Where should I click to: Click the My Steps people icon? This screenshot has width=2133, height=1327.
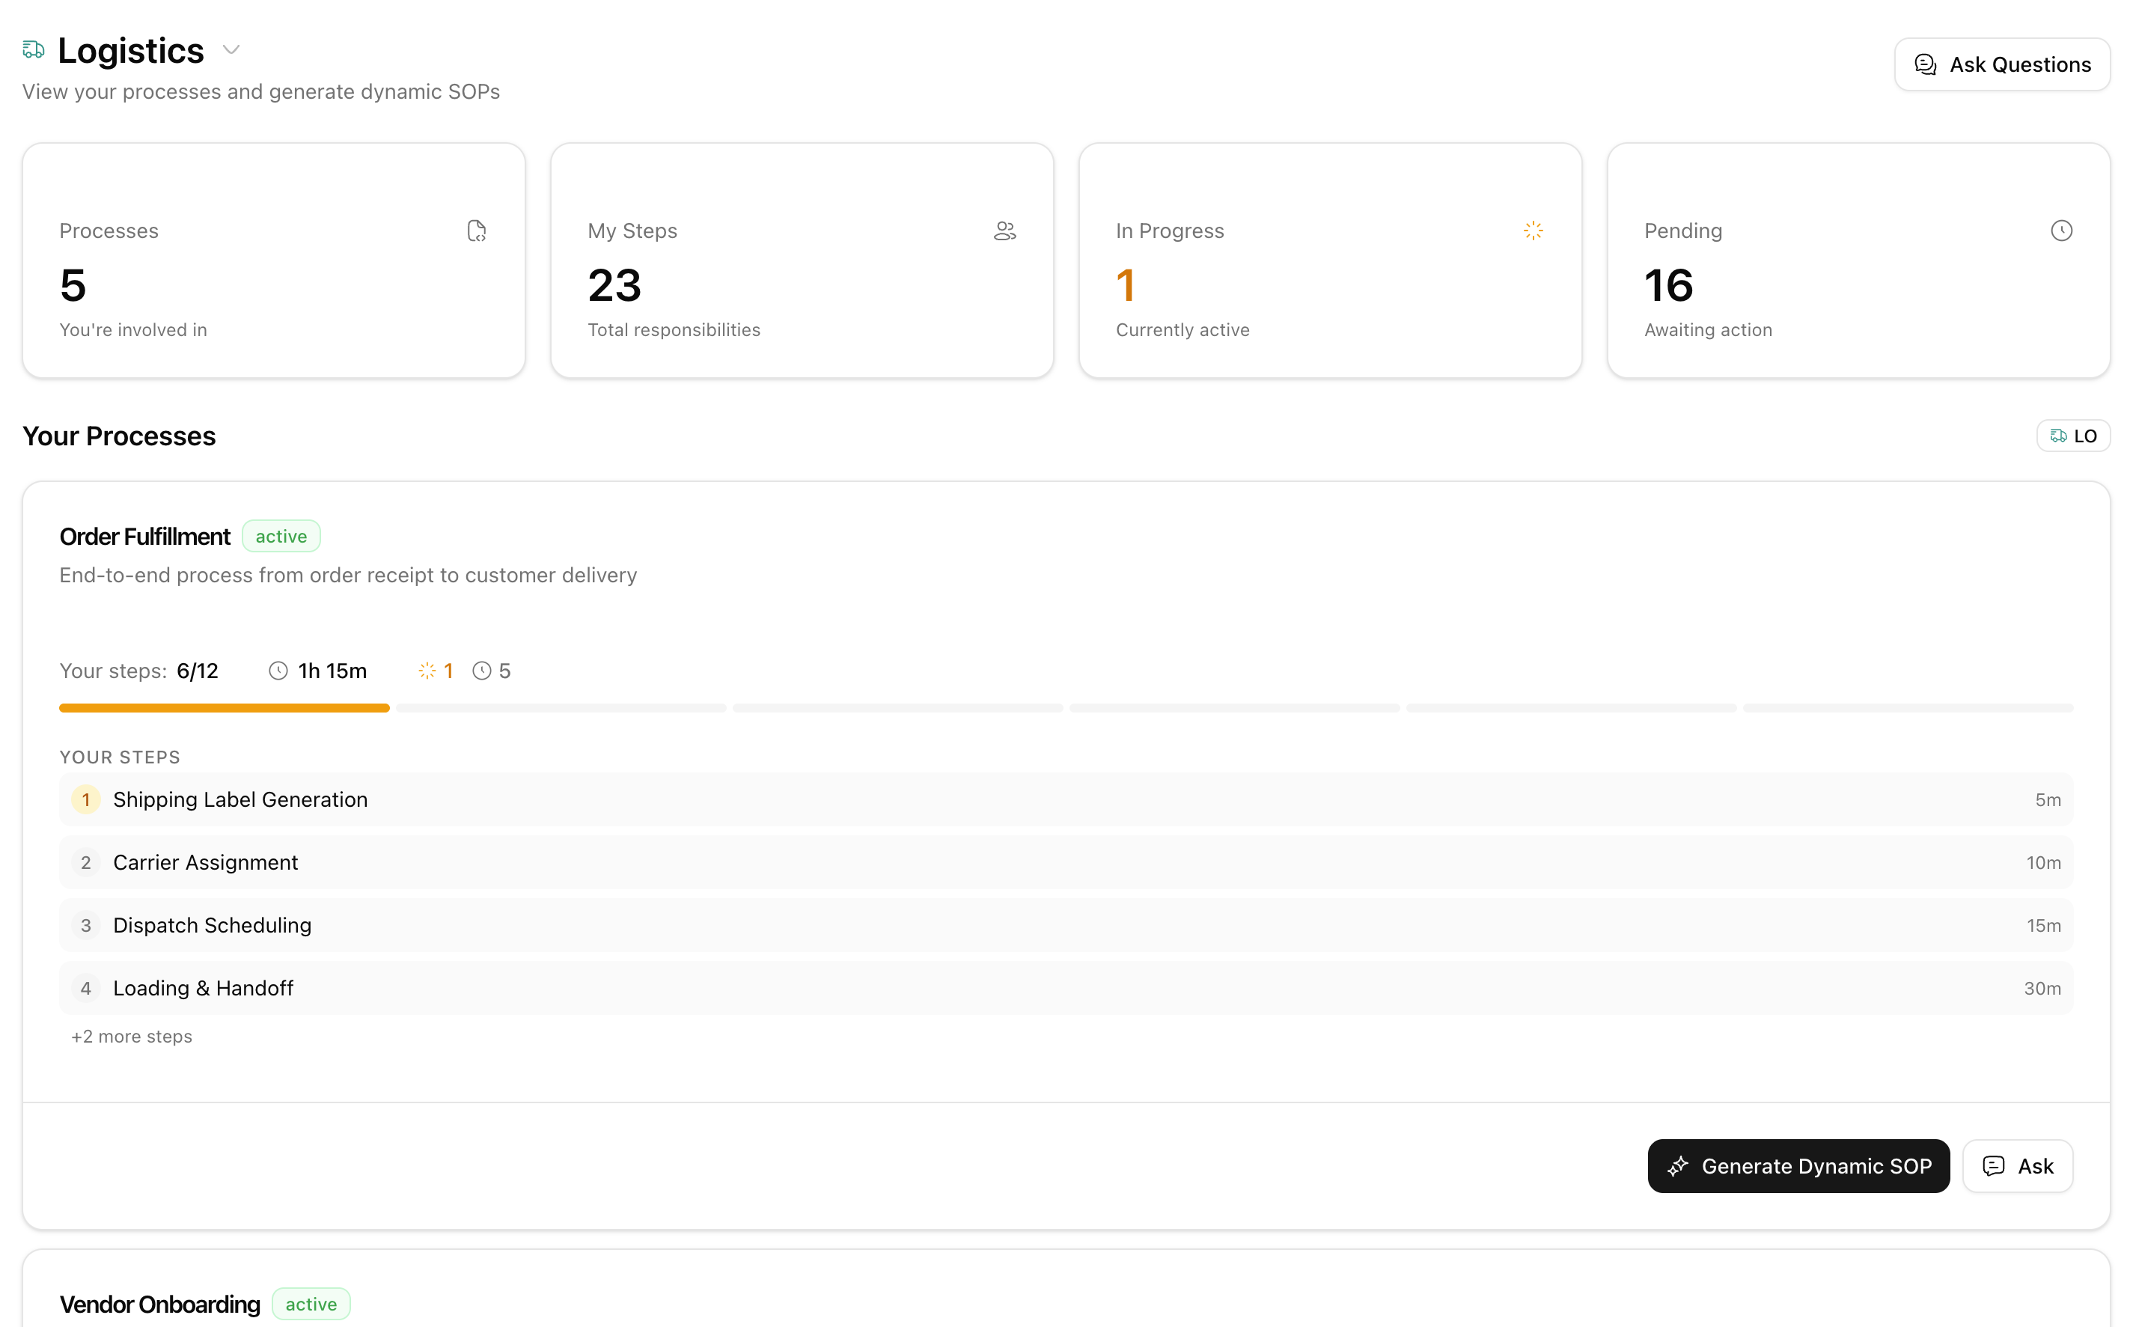click(x=1004, y=231)
